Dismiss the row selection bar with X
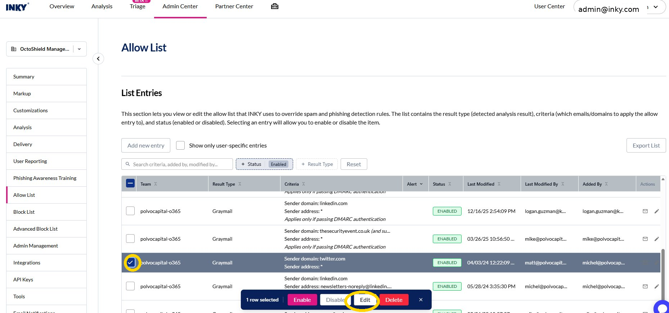This screenshot has height=313, width=669. (x=421, y=300)
